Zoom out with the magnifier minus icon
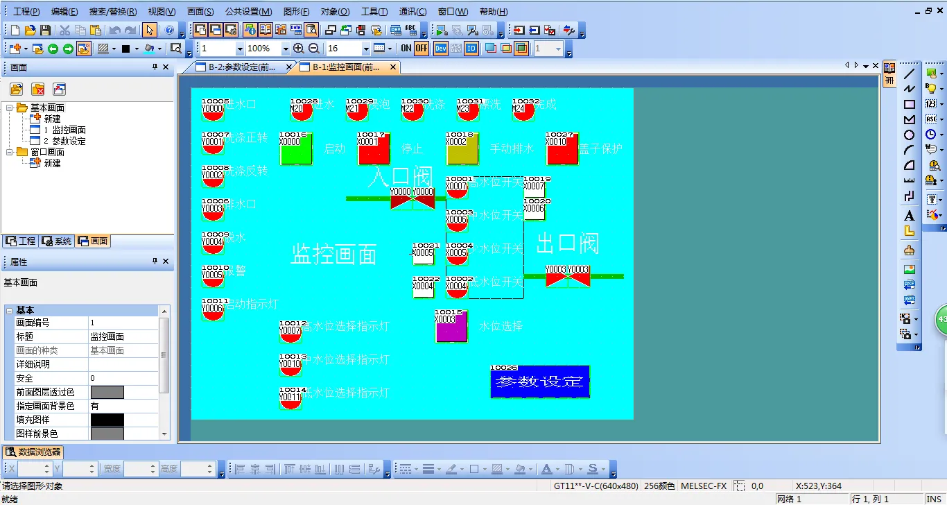Image resolution: width=947 pixels, height=505 pixels. point(314,49)
